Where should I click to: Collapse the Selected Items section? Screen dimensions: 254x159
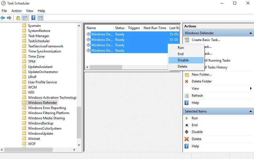click(251, 111)
